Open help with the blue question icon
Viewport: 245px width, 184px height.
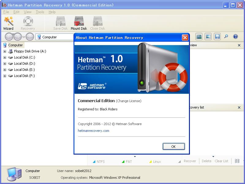click(x=235, y=36)
